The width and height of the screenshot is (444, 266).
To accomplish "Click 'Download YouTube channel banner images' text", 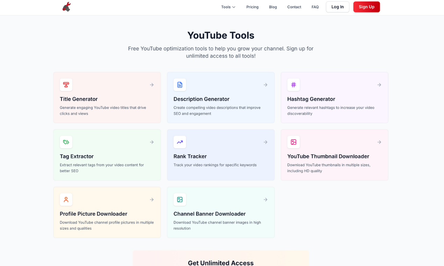I will point(217,225).
